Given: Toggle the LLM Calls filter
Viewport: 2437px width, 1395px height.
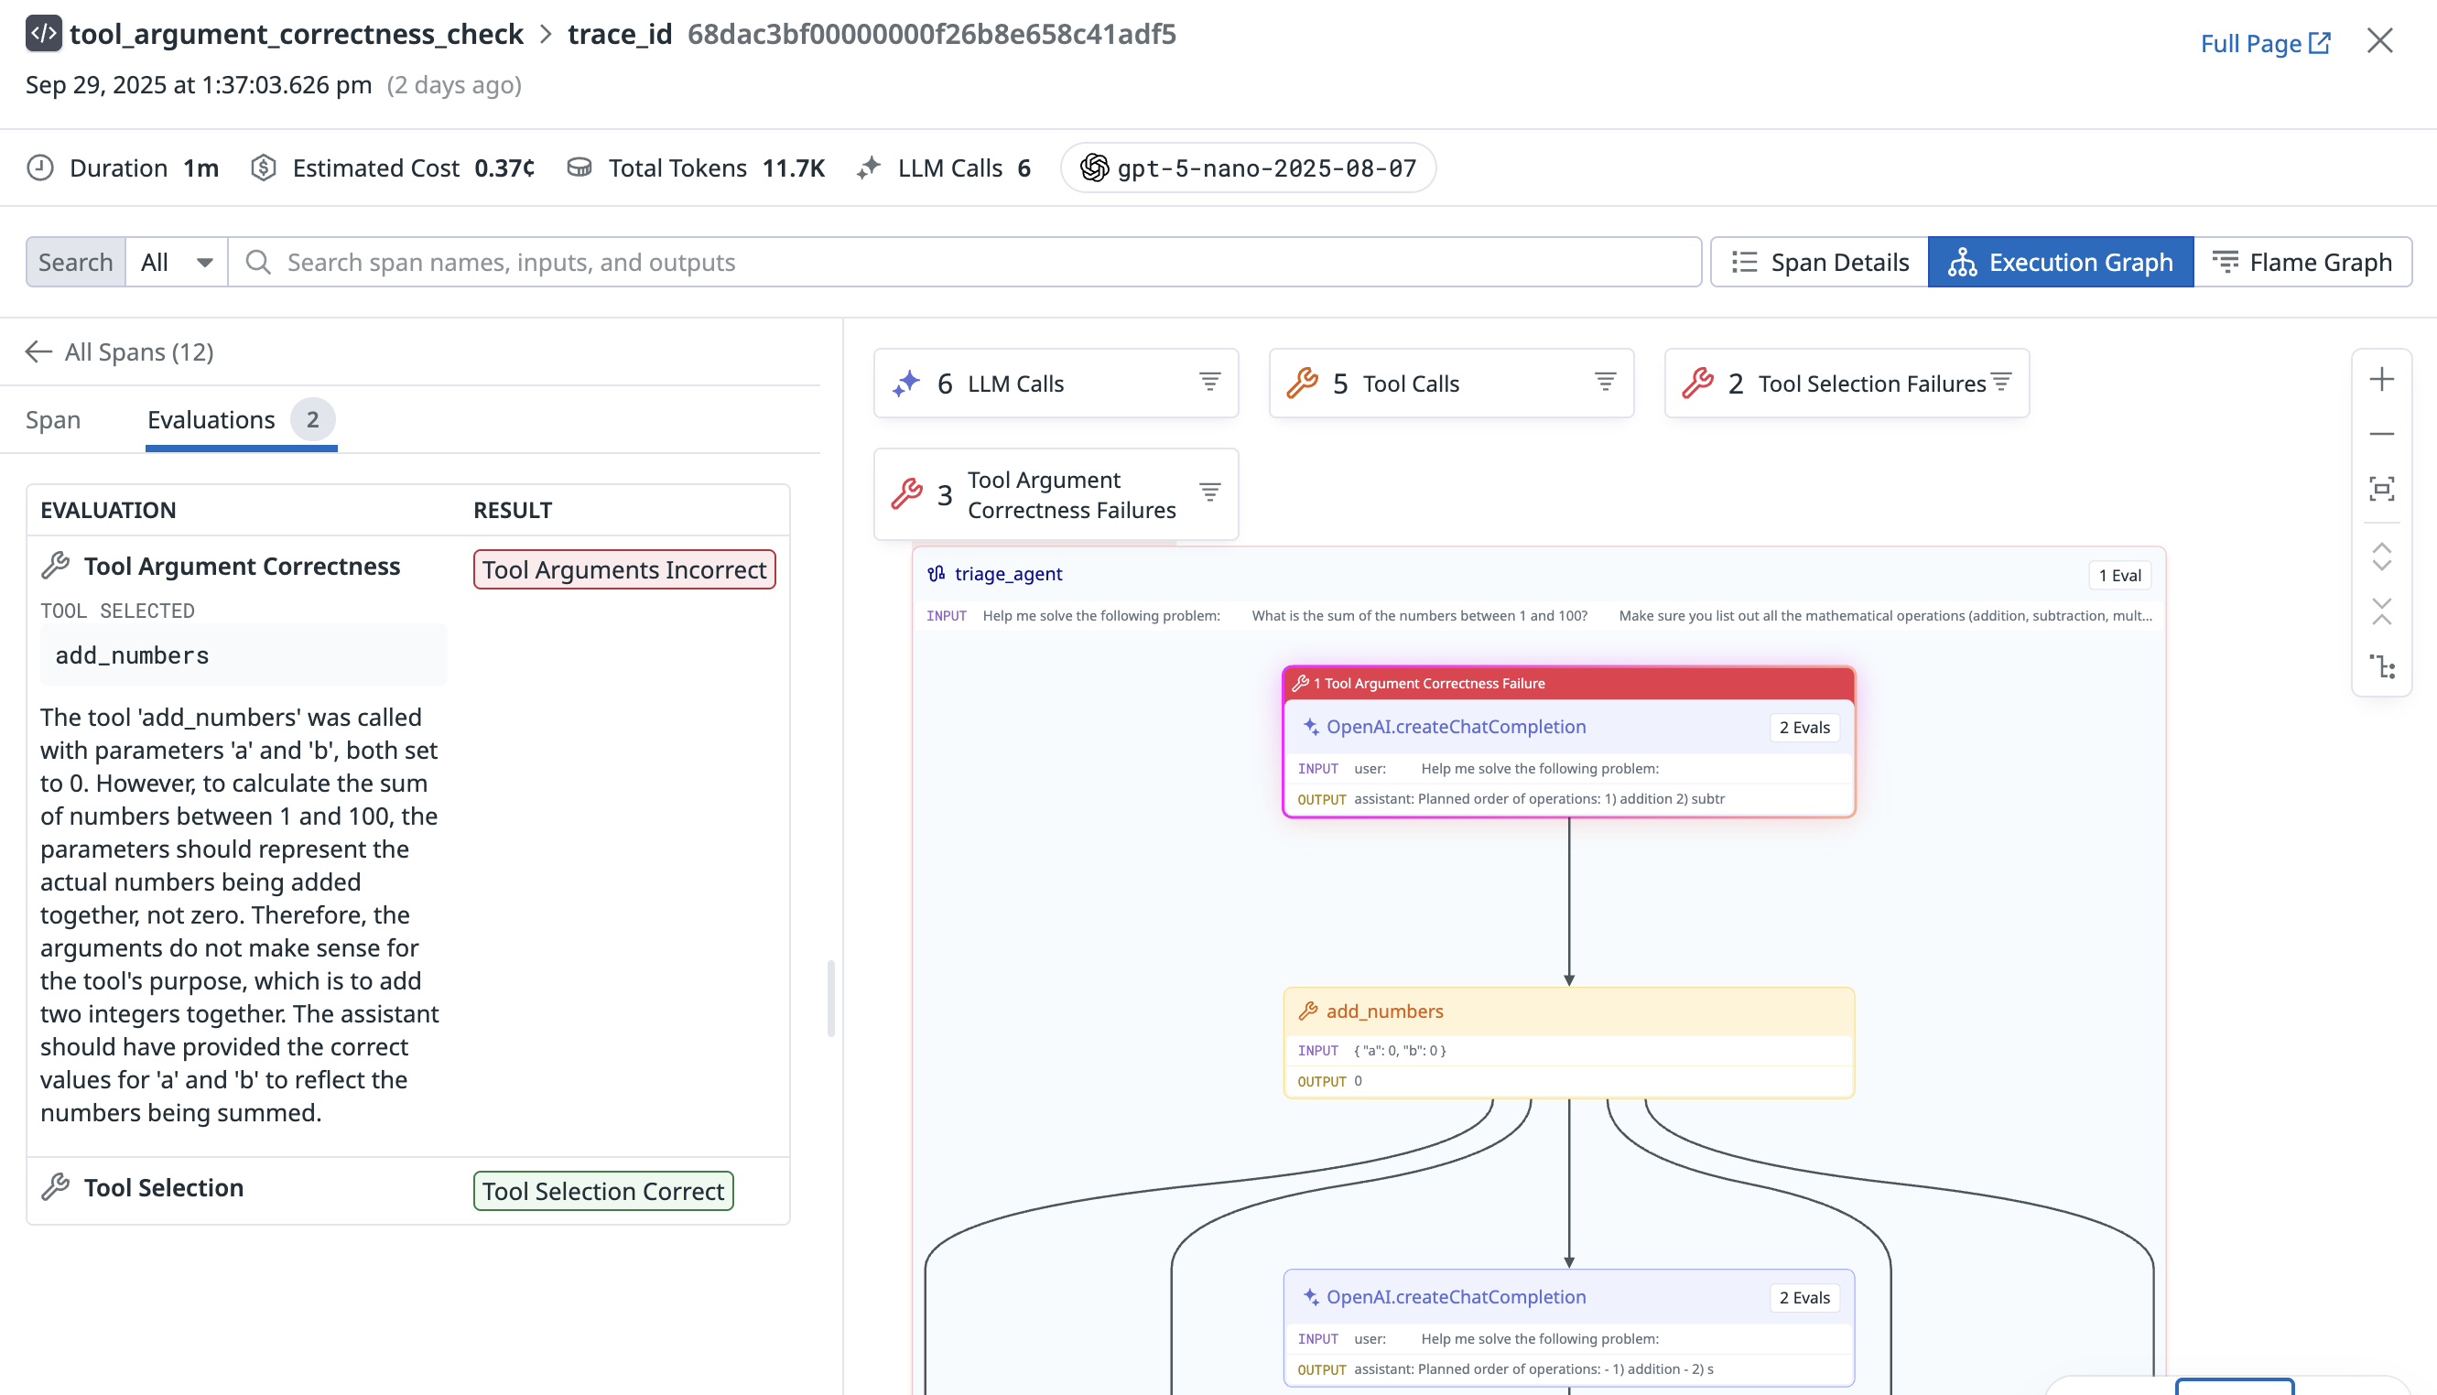Looking at the screenshot, I should tap(1209, 383).
